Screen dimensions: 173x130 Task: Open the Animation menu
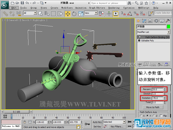point(81,8)
